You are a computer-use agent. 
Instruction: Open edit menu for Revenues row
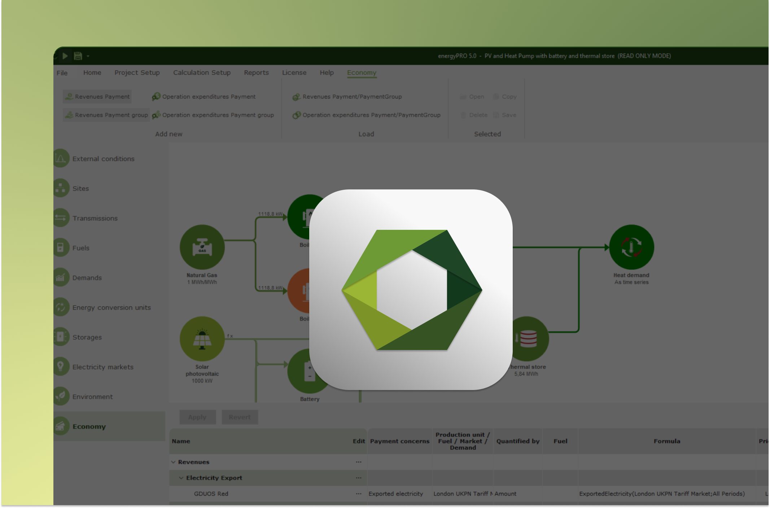click(358, 462)
